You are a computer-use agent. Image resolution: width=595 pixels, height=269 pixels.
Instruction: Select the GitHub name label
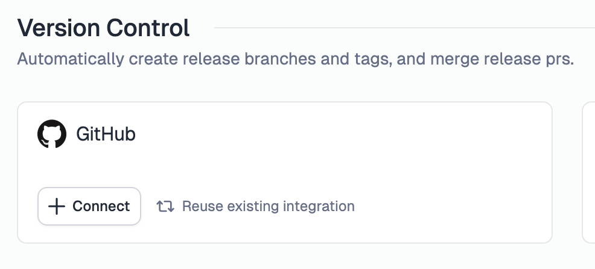pos(106,134)
